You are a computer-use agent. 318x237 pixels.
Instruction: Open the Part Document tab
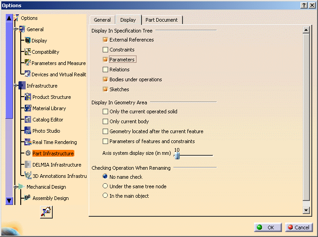[x=162, y=20]
